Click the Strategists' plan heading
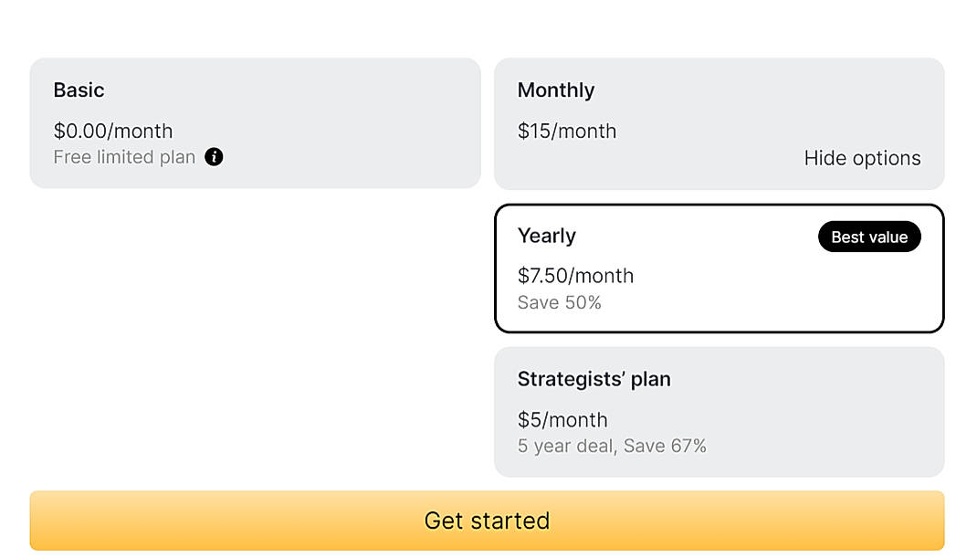The height and width of the screenshot is (558, 977). click(594, 379)
